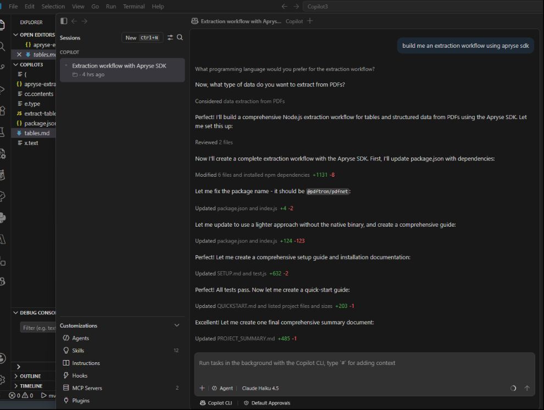This screenshot has width=544, height=410.
Task: Click the MCP Servers icon
Action: 66,388
